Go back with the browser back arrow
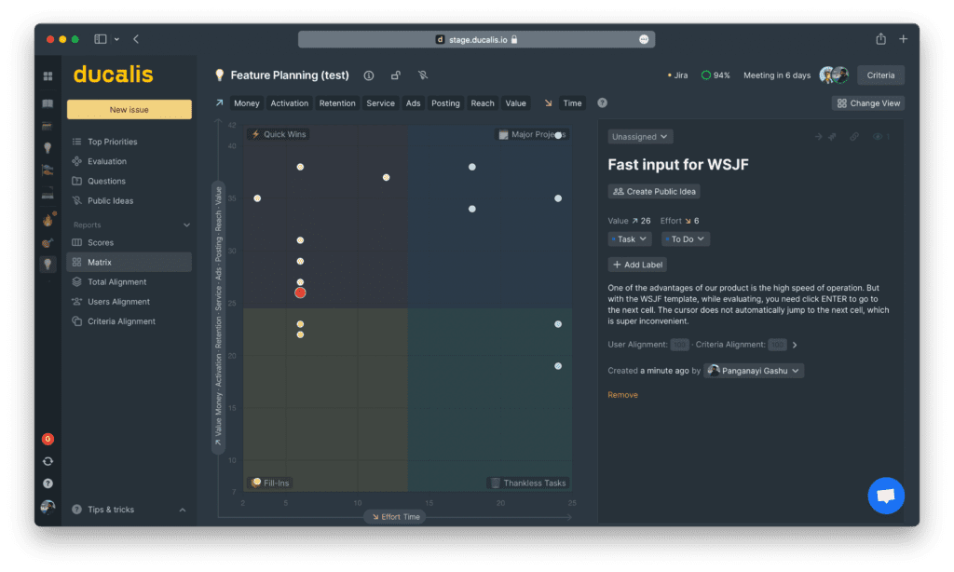Viewport: 954px width, 572px height. [136, 39]
